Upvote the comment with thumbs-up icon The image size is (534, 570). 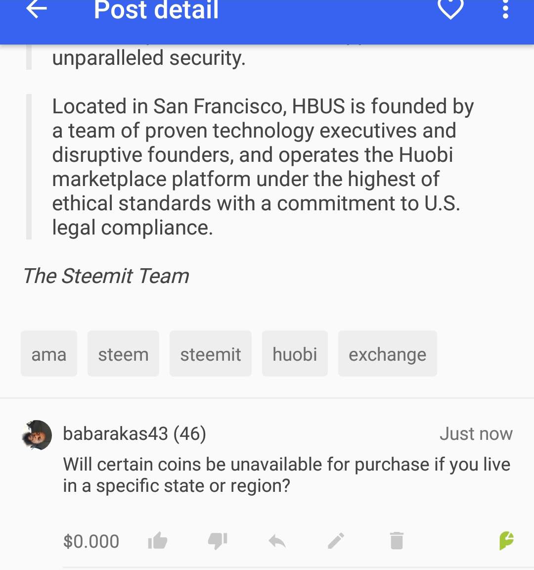pyautogui.click(x=158, y=541)
